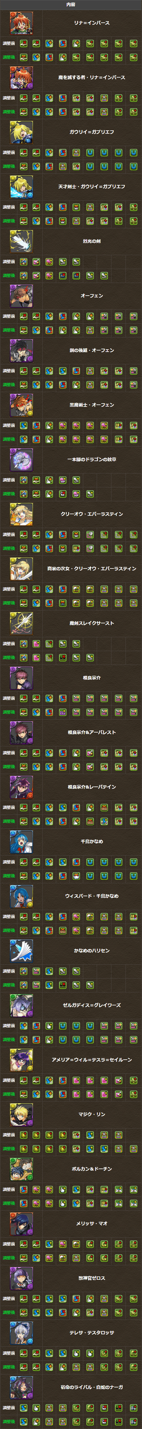Click the オーフェン character icon

(21, 296)
